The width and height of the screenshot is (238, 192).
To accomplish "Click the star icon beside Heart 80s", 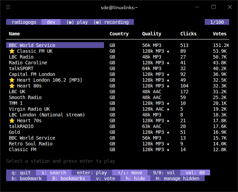I will pyautogui.click(x=12, y=86).
